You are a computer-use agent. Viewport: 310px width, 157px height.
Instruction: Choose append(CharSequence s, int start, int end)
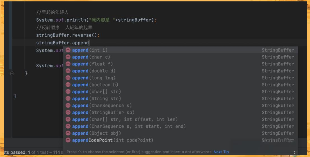coord(181,126)
